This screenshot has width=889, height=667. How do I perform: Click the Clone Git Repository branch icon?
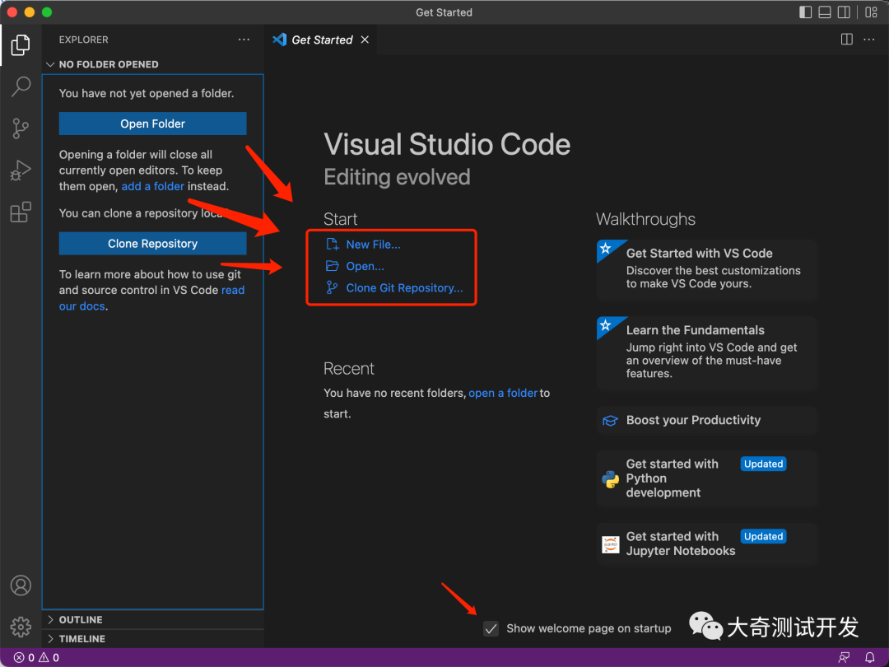pyautogui.click(x=333, y=287)
